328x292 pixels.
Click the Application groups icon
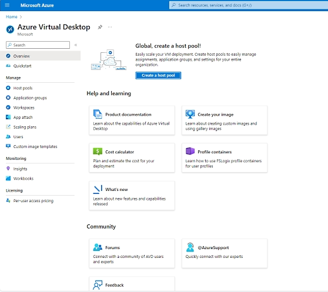coord(8,98)
